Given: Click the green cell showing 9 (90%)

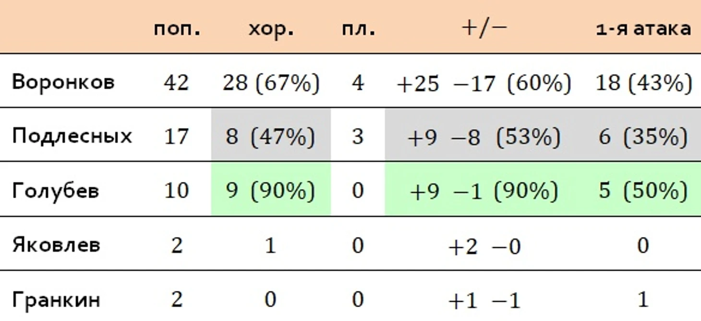Looking at the screenshot, I should click(271, 189).
